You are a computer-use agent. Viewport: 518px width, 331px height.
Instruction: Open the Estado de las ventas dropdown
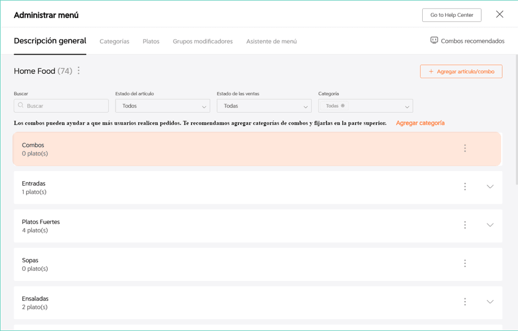point(264,106)
